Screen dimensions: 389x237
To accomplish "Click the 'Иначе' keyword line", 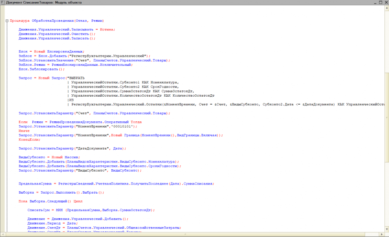I will pos(24,131).
